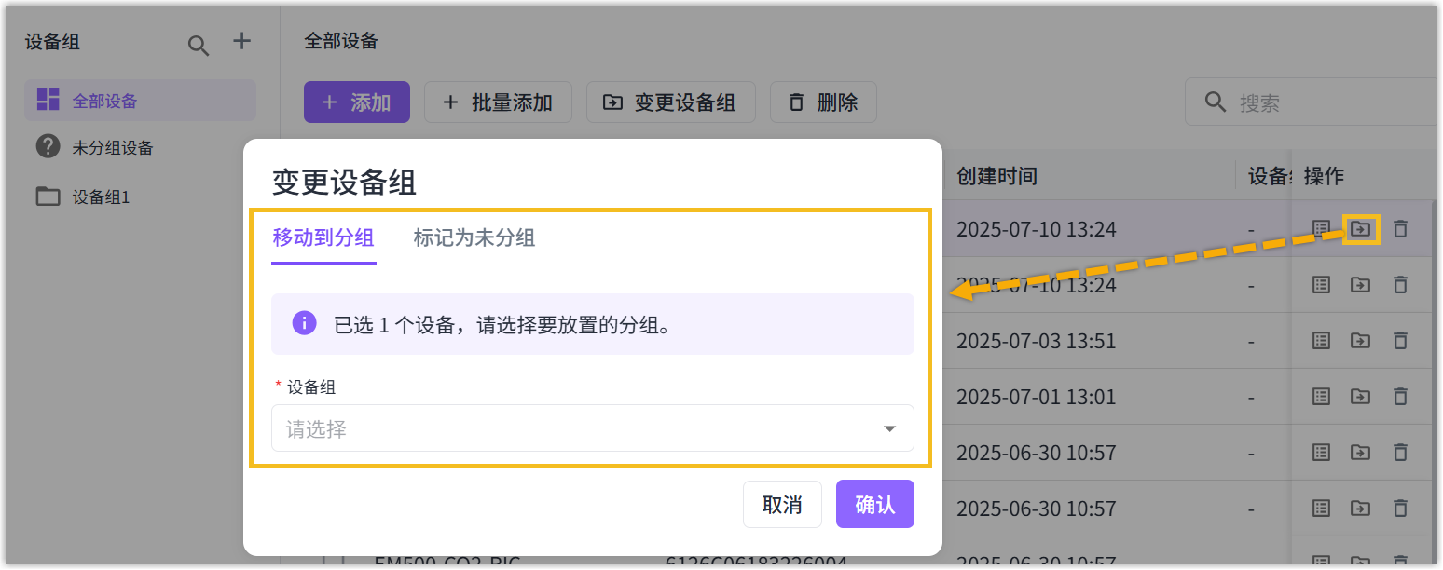Click the highlighted move-to-group icon in the first row
The height and width of the screenshot is (570, 1443).
tap(1361, 229)
